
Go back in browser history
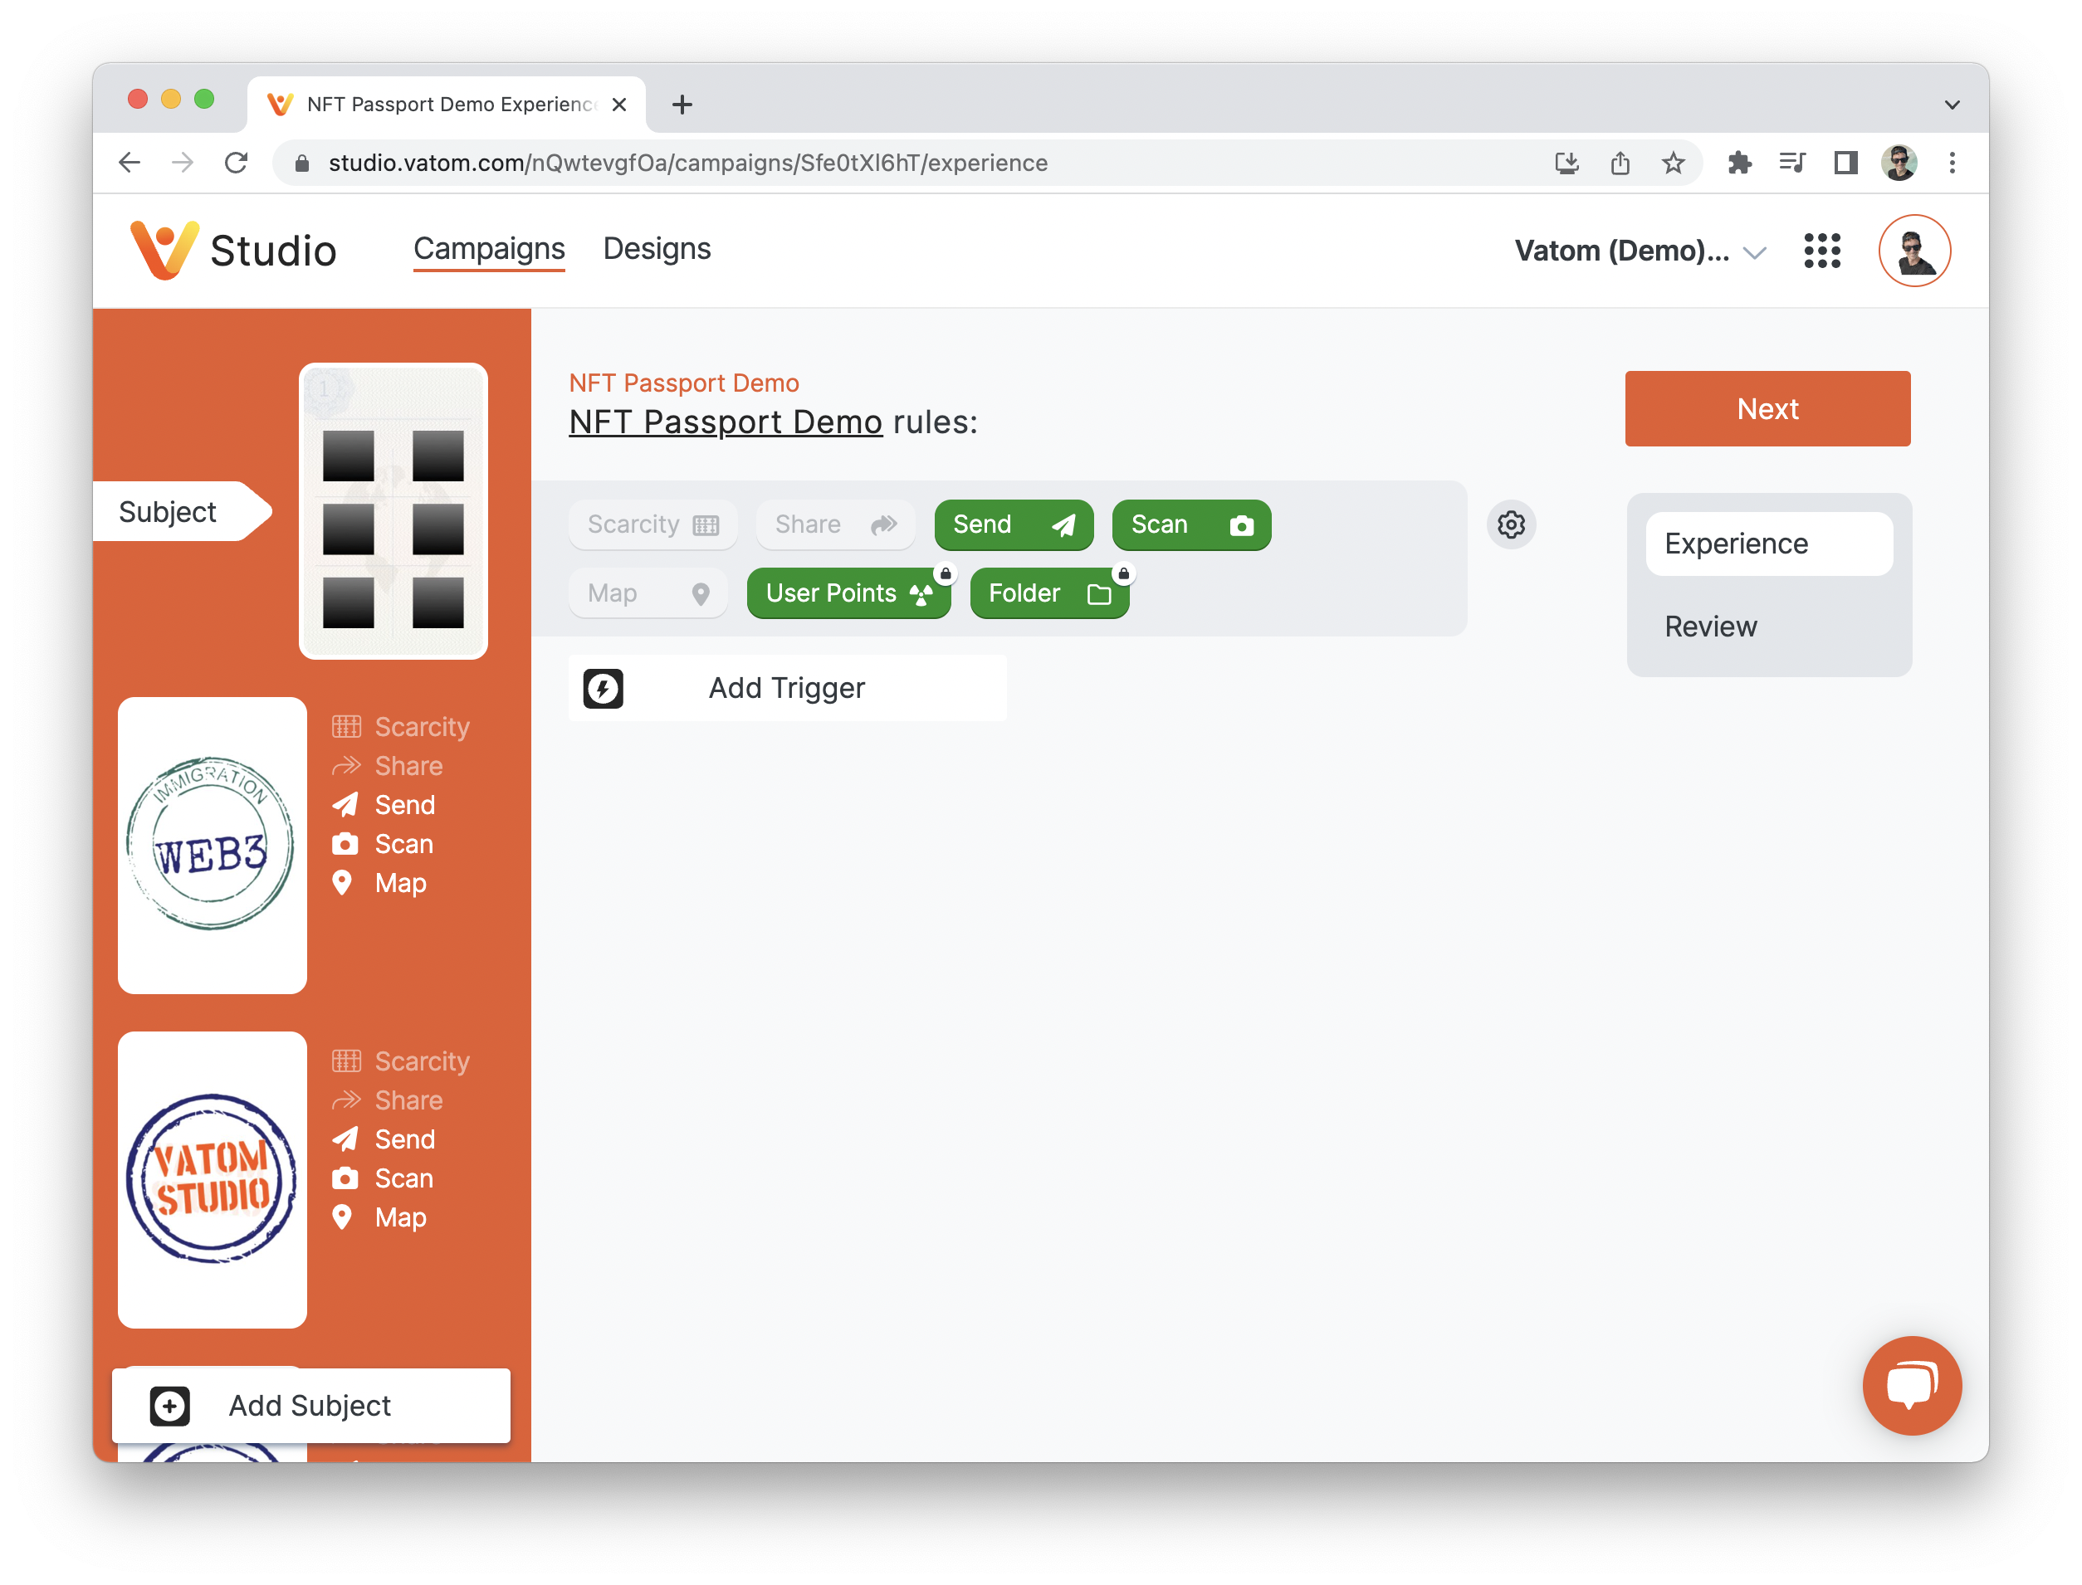[130, 163]
